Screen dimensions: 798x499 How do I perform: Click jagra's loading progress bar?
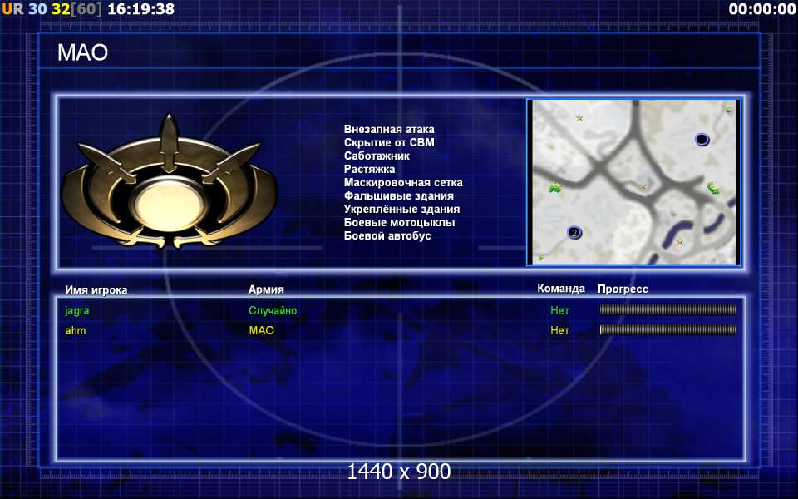667,309
